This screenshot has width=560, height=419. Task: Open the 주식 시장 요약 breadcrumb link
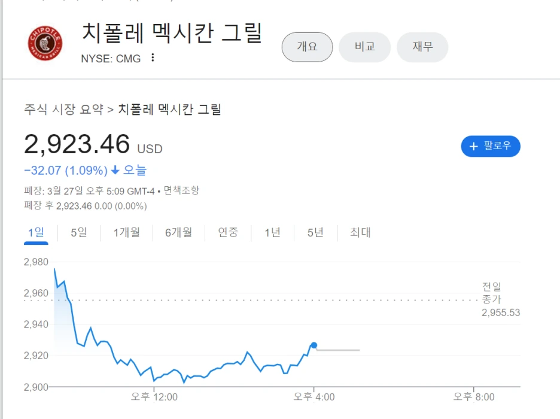coord(63,110)
